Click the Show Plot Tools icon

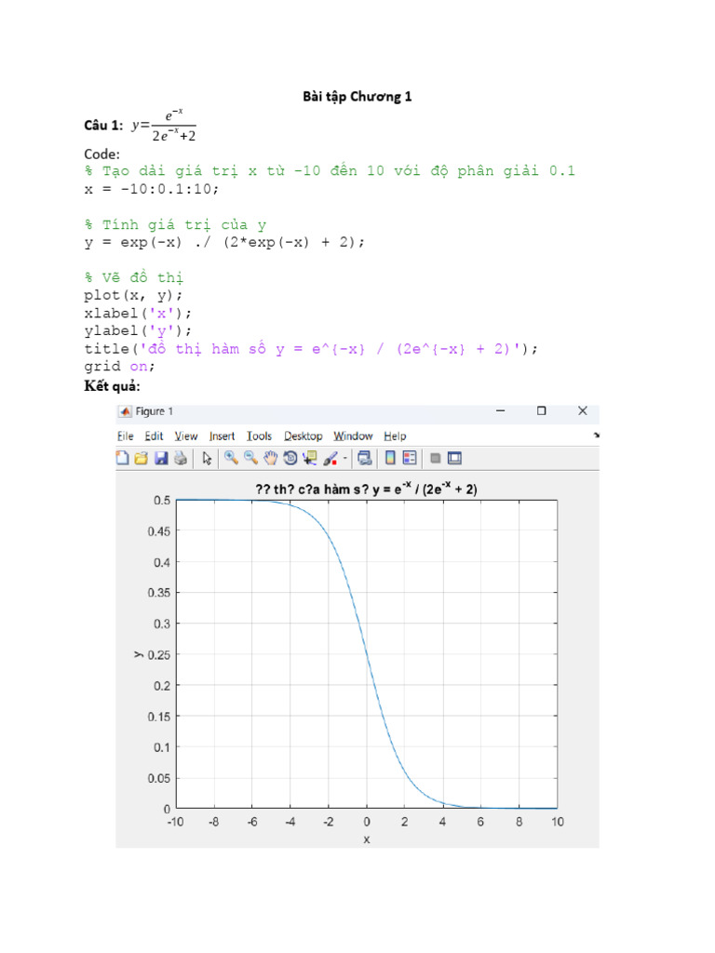454,458
